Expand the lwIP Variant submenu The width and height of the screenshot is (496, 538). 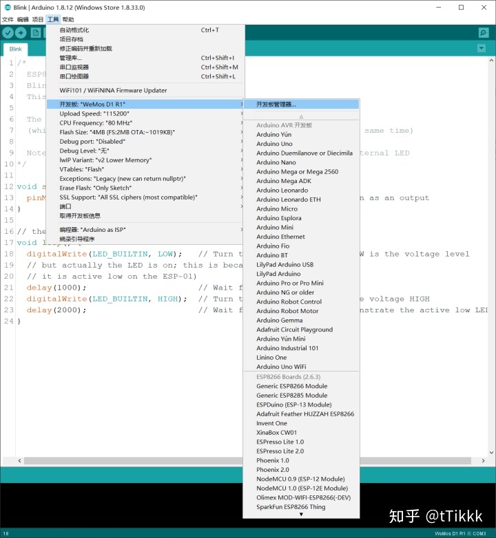click(x=145, y=160)
